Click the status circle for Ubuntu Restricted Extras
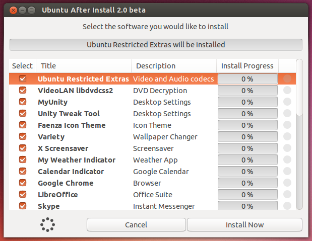This screenshot has width=312, height=241. [x=287, y=79]
